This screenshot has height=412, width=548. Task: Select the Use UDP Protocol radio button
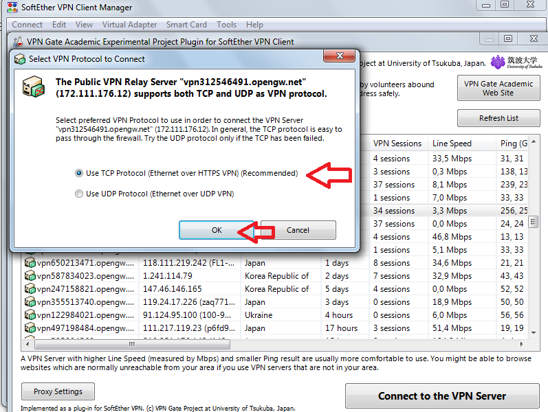point(79,194)
